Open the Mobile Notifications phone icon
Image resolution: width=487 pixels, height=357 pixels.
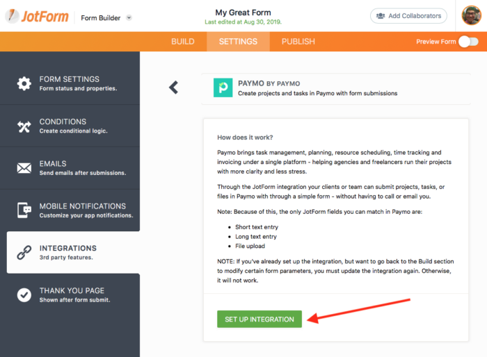click(24, 210)
